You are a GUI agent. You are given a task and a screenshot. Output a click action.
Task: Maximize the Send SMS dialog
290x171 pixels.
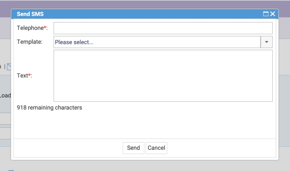pos(266,14)
